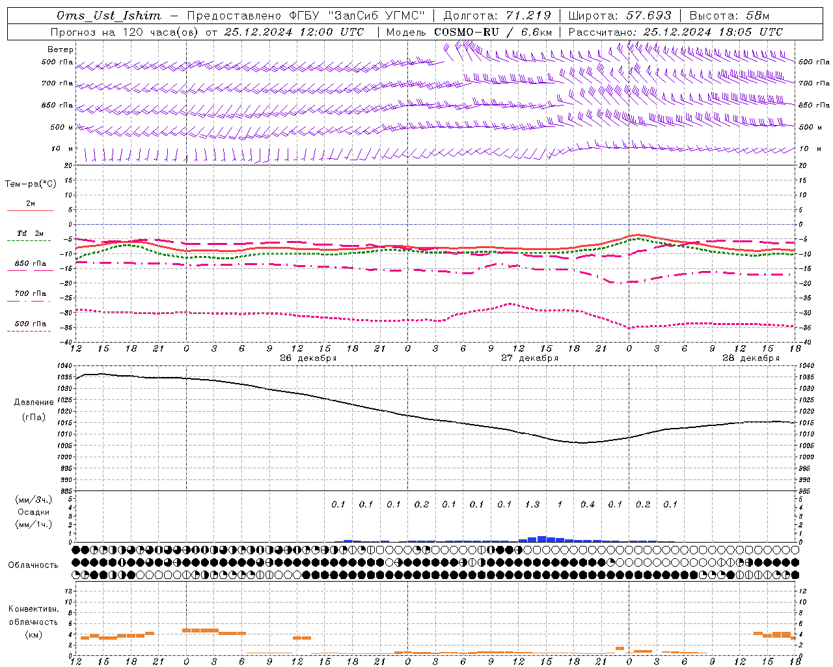Click the computed time Рассчитано: 25.12.2024 18:05 UTC

coord(676,32)
